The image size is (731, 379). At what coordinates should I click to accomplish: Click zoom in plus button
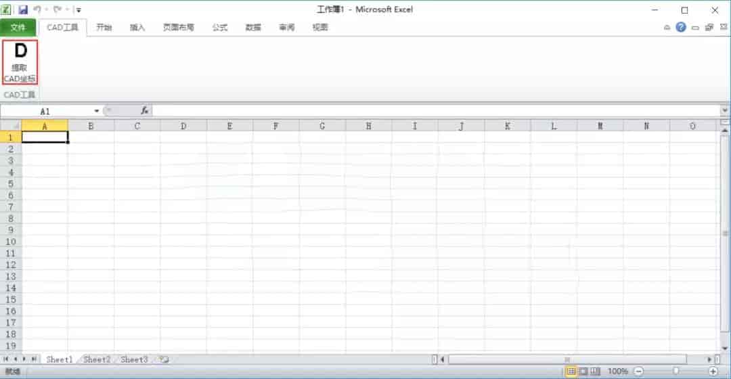coord(713,372)
